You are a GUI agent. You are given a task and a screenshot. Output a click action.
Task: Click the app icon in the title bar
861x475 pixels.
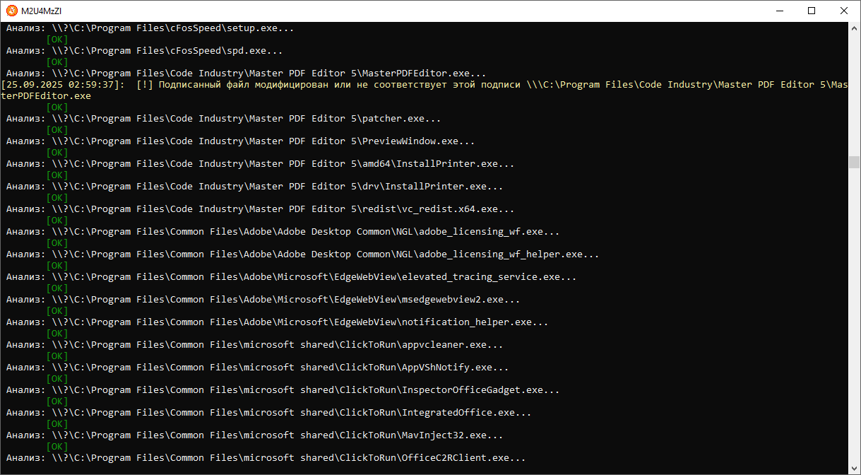coord(11,11)
